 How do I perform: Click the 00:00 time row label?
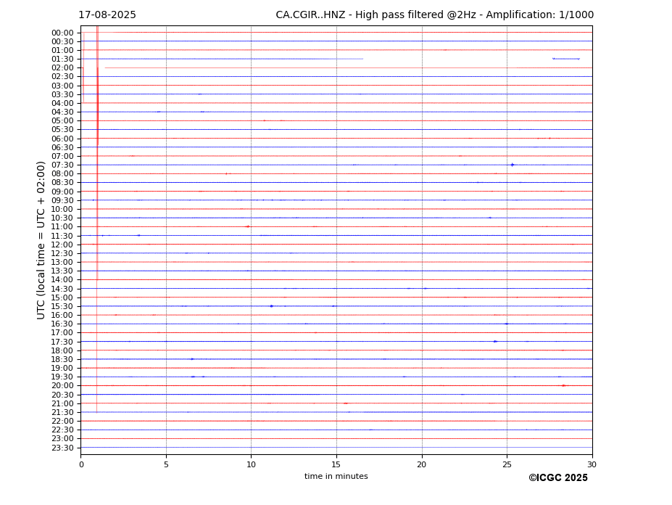[62, 33]
